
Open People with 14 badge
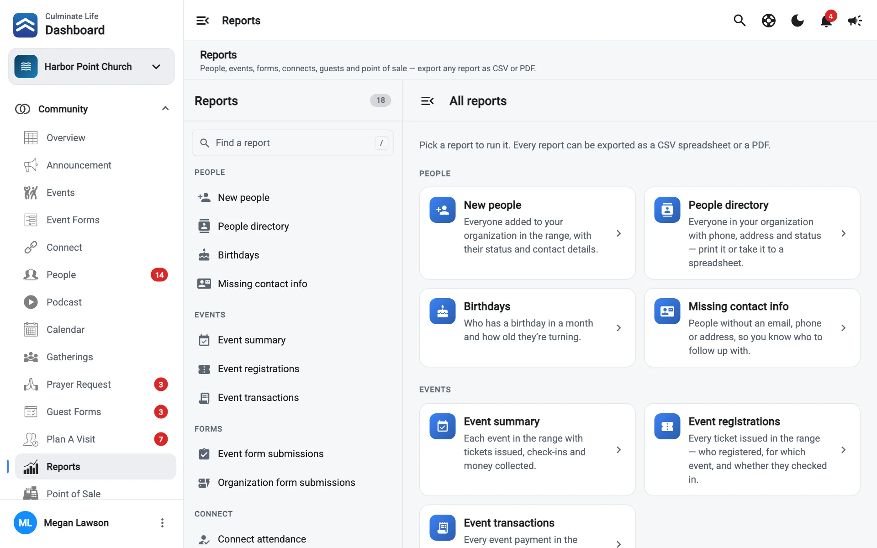95,275
